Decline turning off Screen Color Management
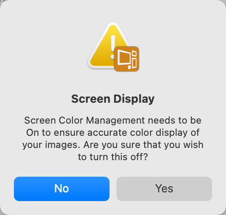Viewport: 226px width, 215px height. click(x=62, y=189)
